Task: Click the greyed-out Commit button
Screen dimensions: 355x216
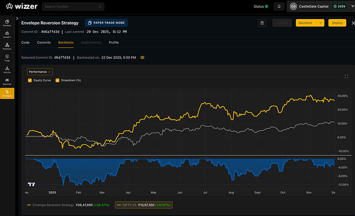Action: click(x=282, y=23)
